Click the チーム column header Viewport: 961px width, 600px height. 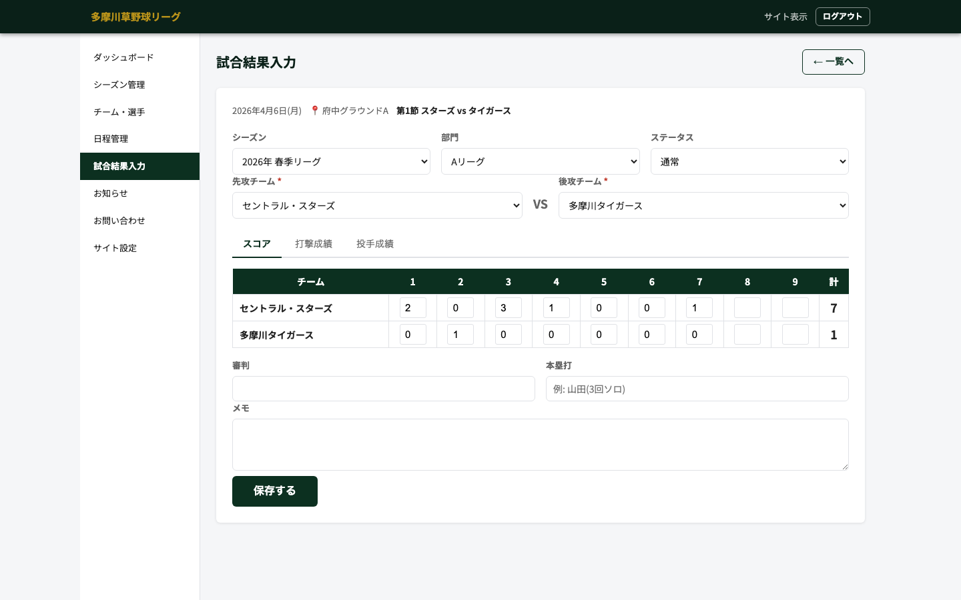coord(311,282)
